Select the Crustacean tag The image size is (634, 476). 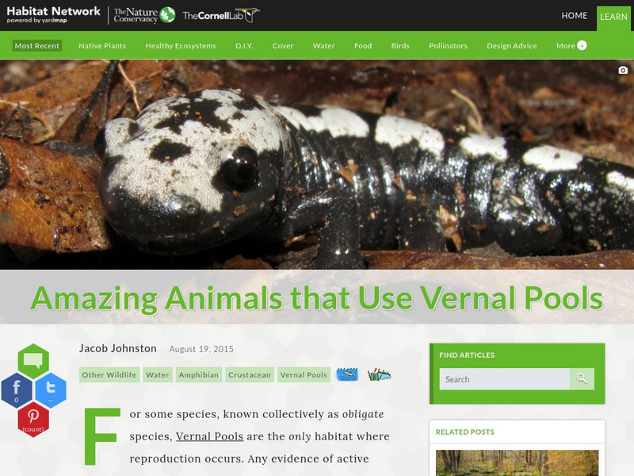tap(250, 374)
